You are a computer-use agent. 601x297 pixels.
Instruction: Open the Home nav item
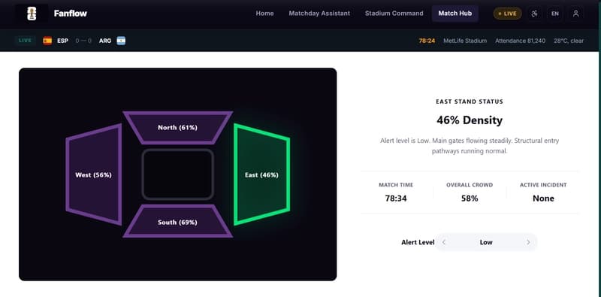point(265,14)
